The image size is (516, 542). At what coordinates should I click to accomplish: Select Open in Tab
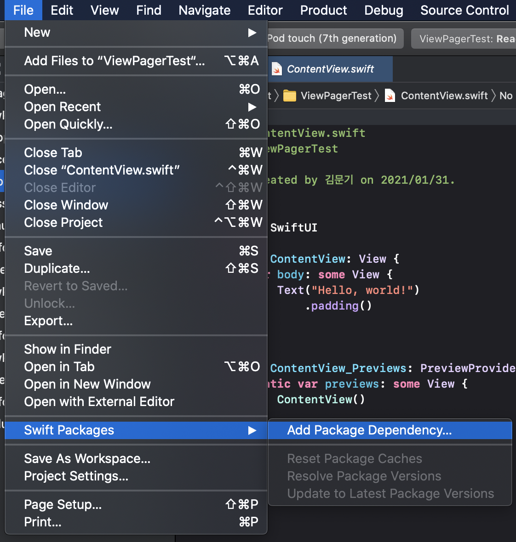tap(136, 367)
